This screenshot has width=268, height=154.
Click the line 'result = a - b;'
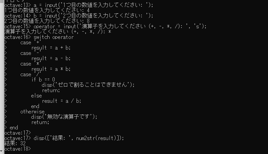pyautogui.click(x=51, y=59)
